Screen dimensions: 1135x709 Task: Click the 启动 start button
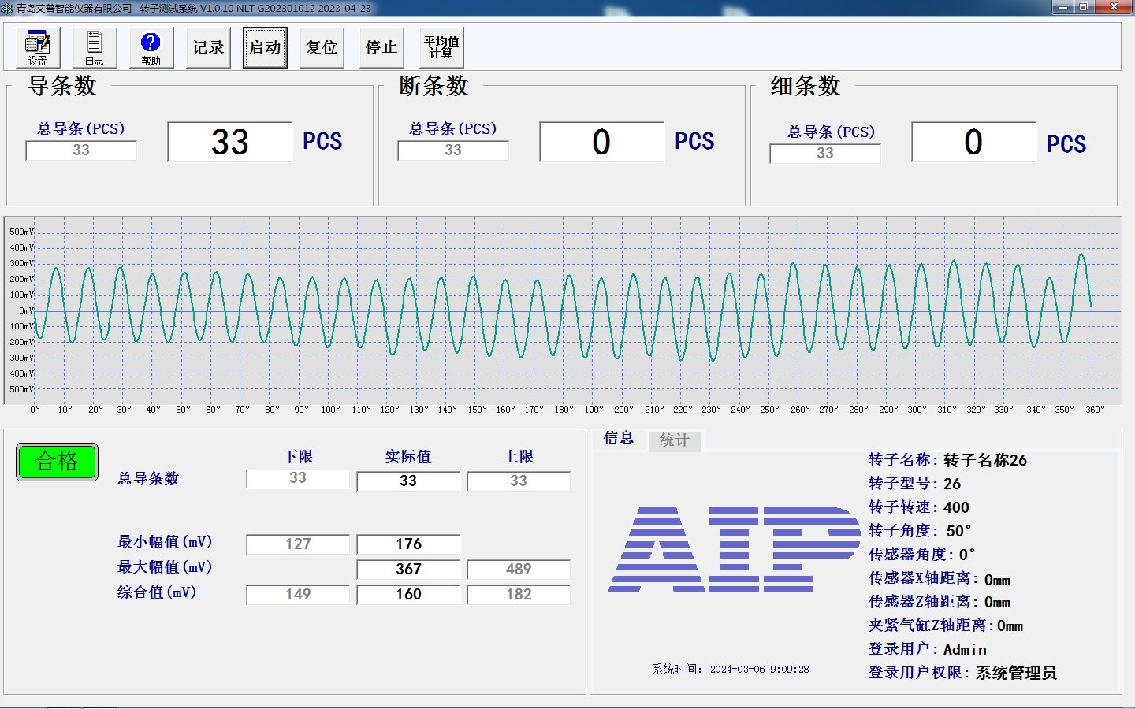265,47
